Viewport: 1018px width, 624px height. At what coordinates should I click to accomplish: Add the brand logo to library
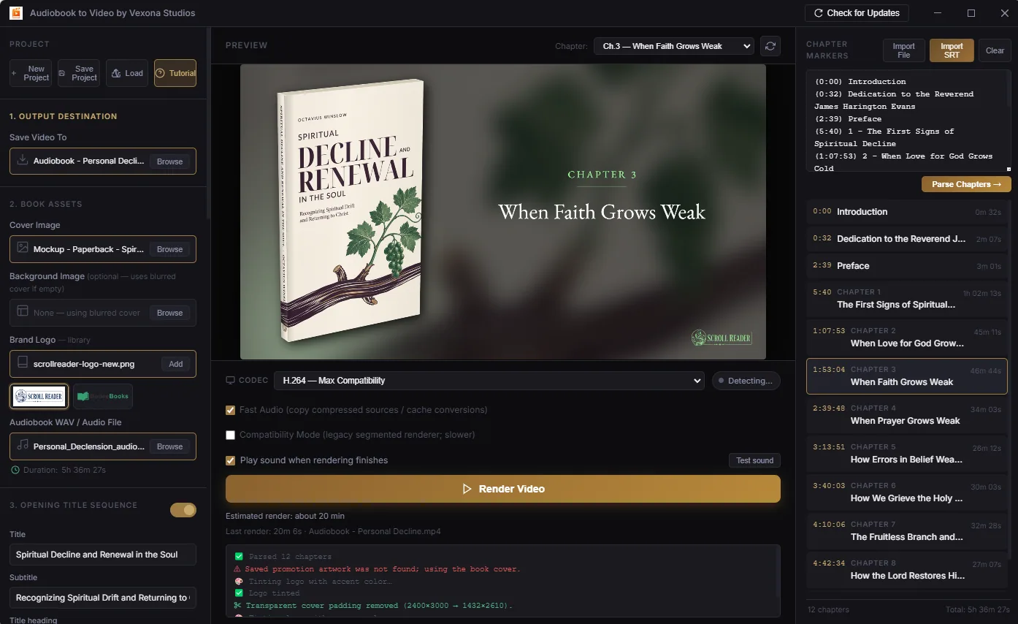176,364
